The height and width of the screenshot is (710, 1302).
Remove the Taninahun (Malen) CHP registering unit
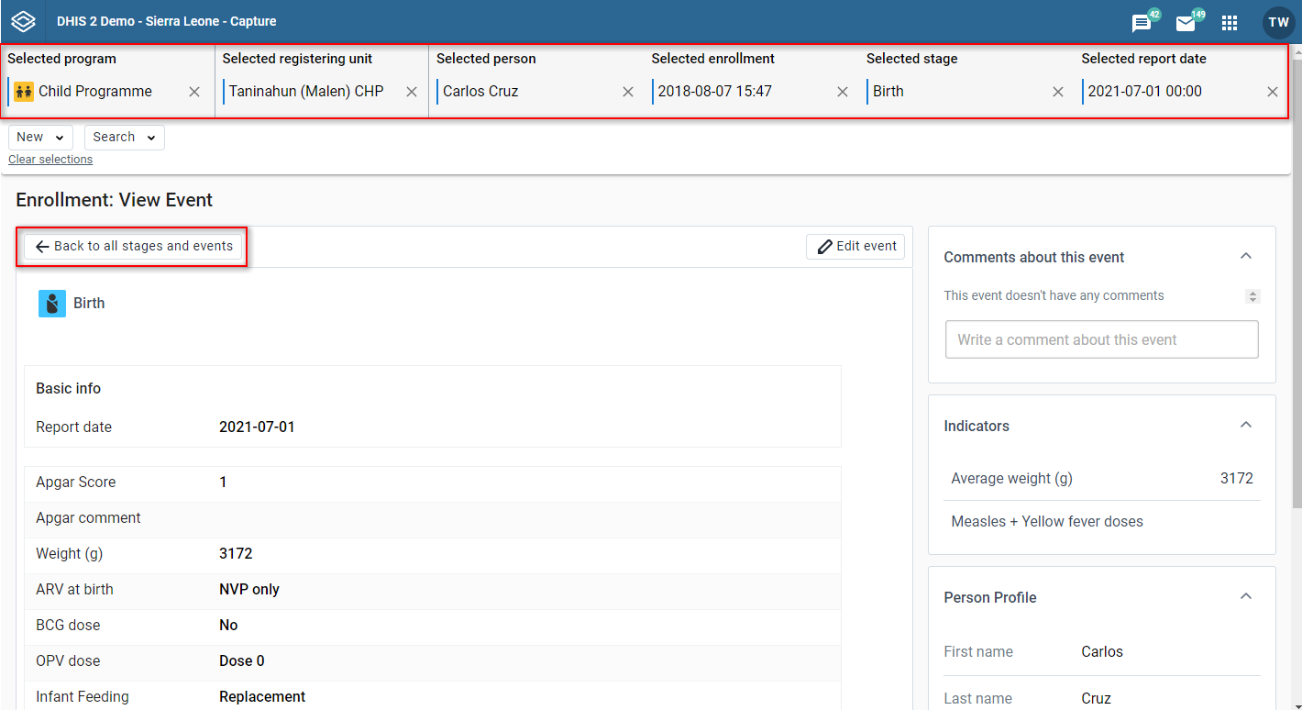coord(412,92)
